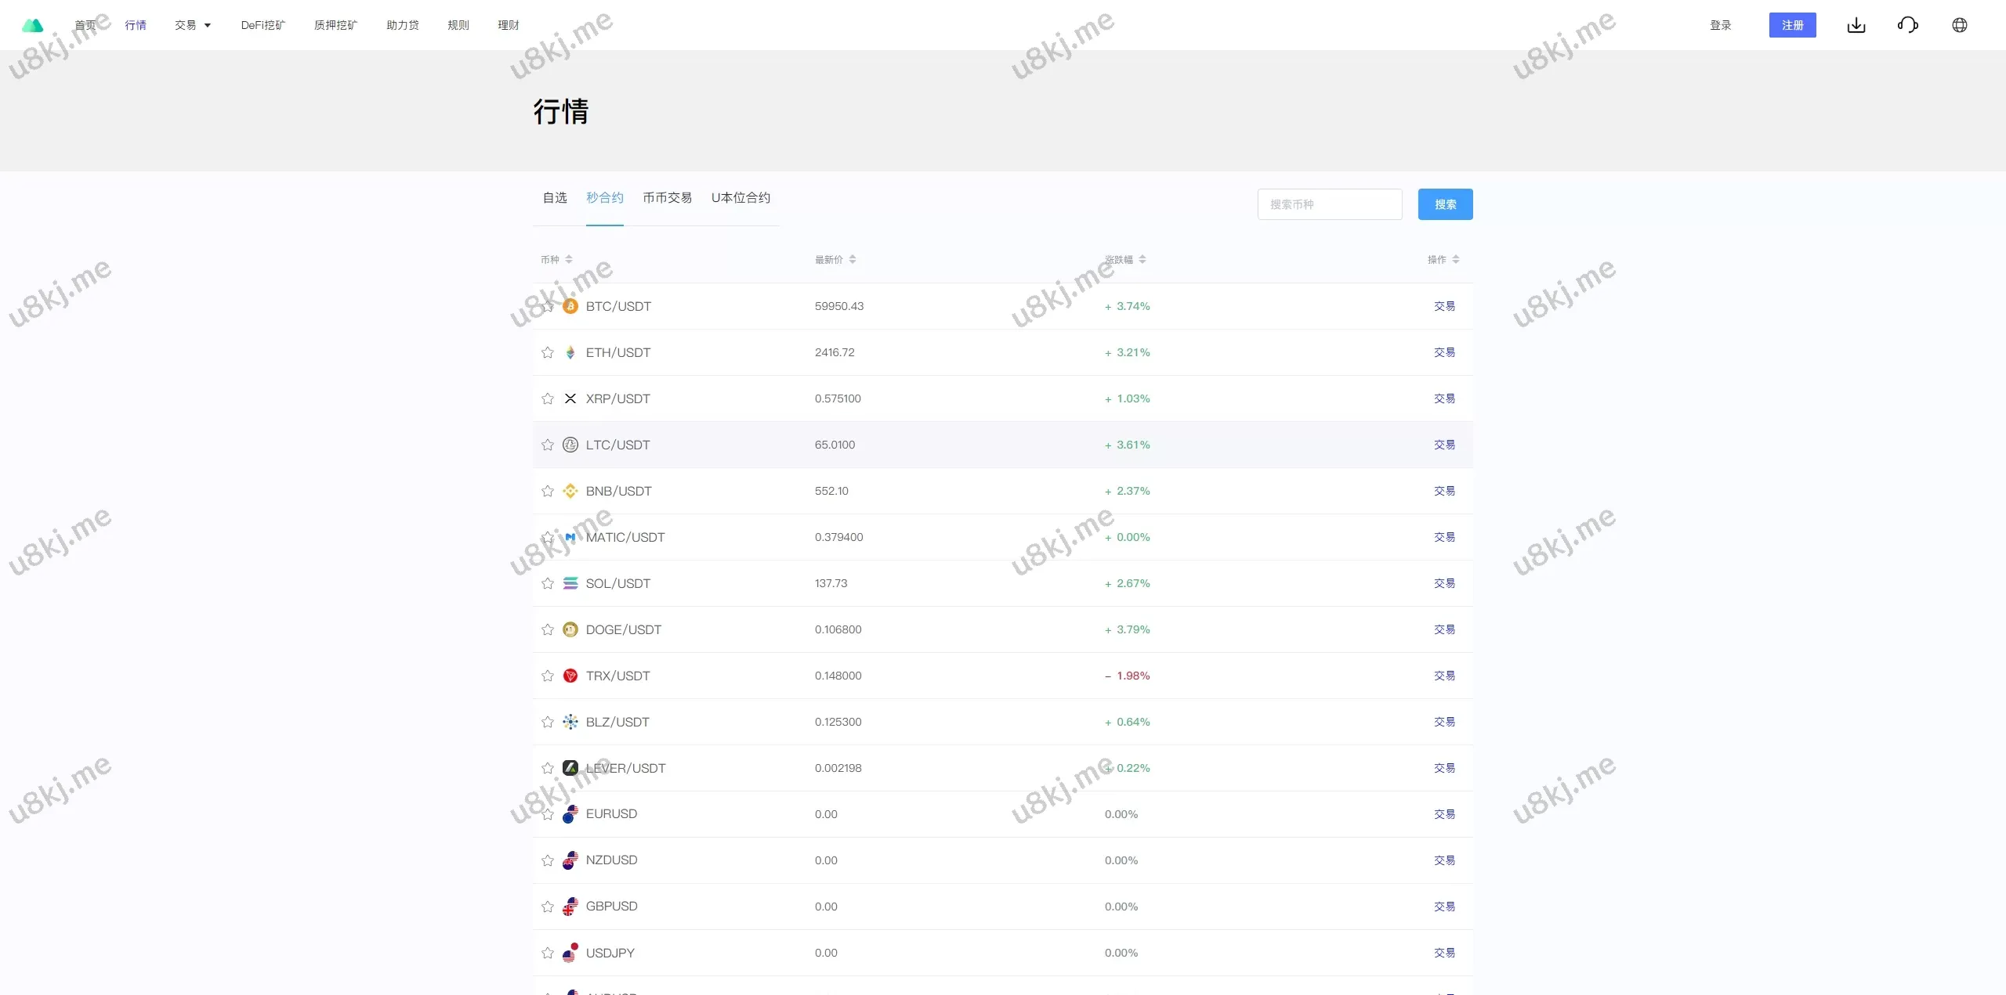Click the download app icon
The image size is (2006, 995).
click(1856, 25)
